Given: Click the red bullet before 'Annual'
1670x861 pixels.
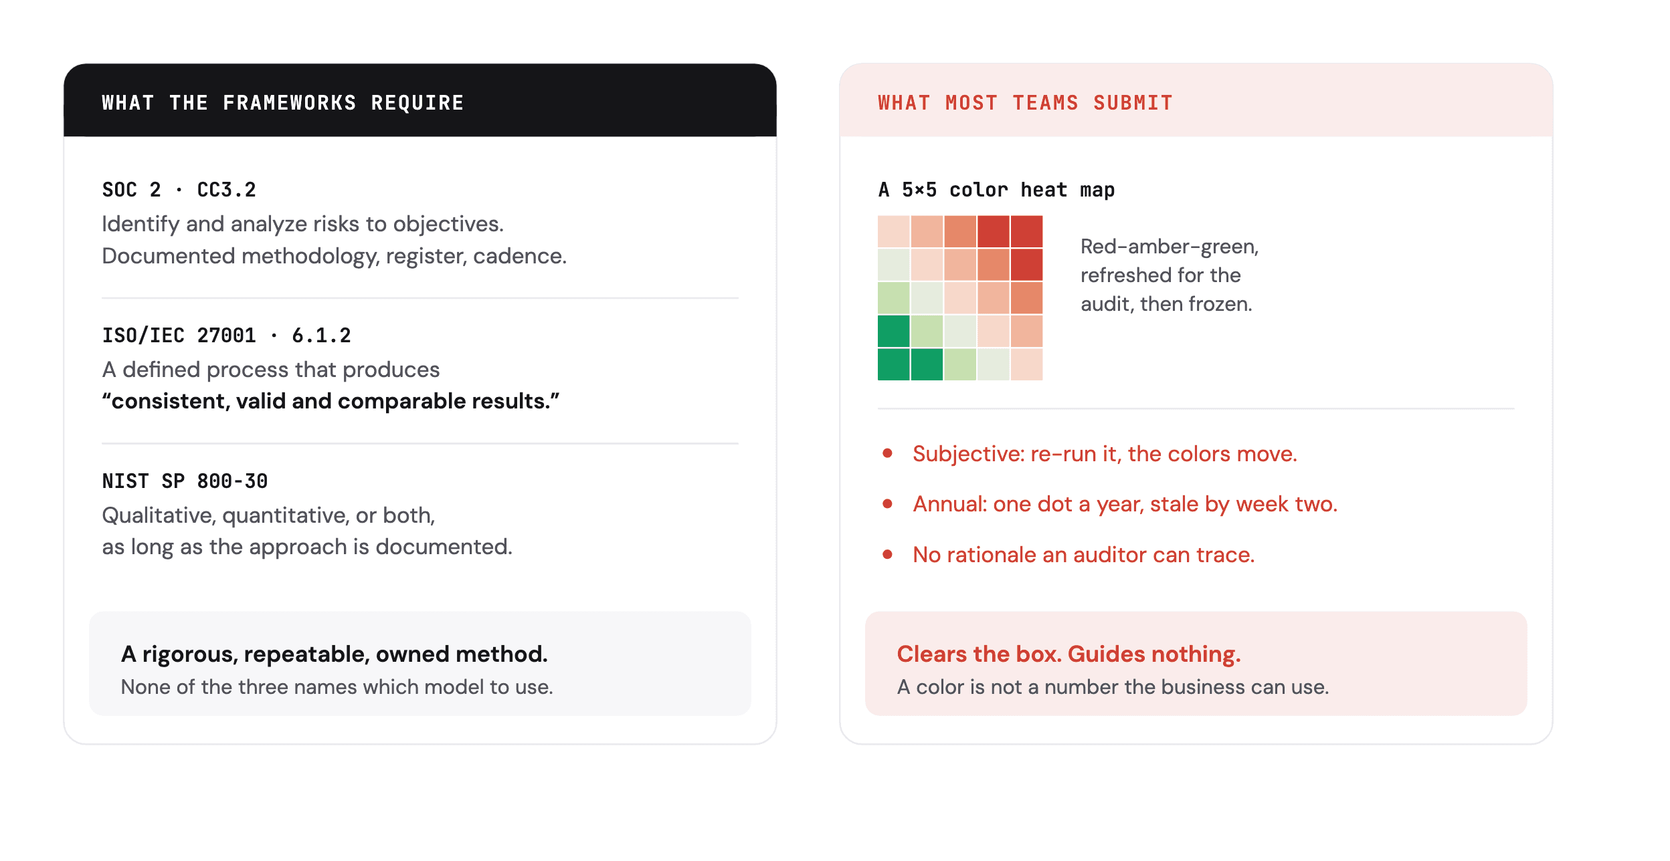Looking at the screenshot, I should (887, 503).
